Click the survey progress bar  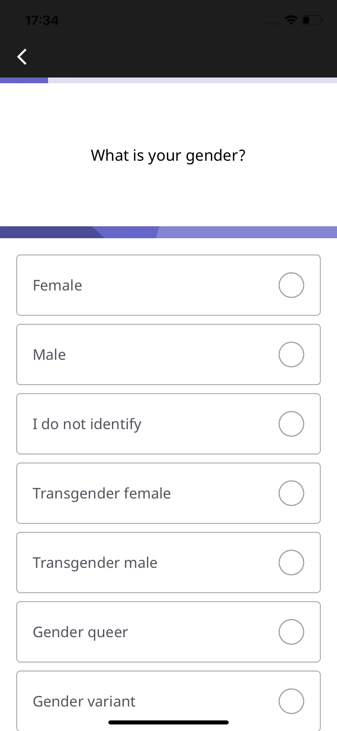pyautogui.click(x=168, y=80)
